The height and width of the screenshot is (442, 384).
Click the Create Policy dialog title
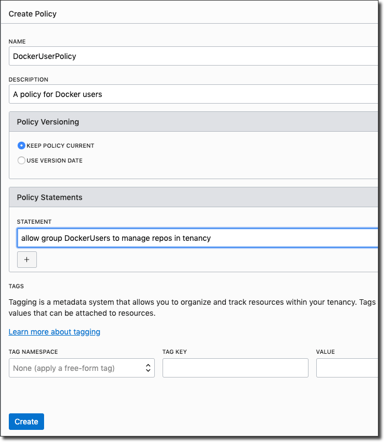coord(33,14)
